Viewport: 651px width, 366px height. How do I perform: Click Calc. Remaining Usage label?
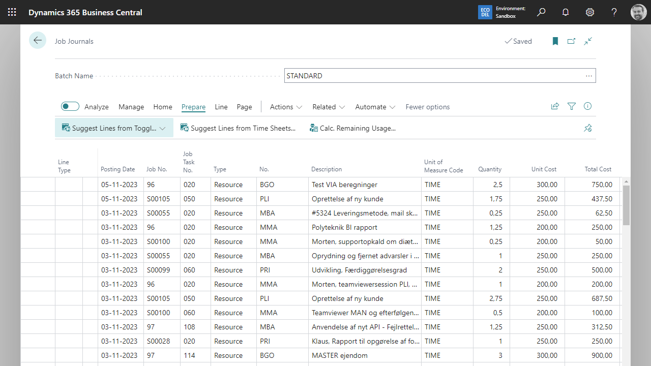coord(358,128)
